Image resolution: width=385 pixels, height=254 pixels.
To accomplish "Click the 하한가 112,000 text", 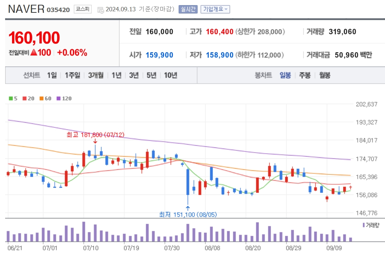I will 260,55.
